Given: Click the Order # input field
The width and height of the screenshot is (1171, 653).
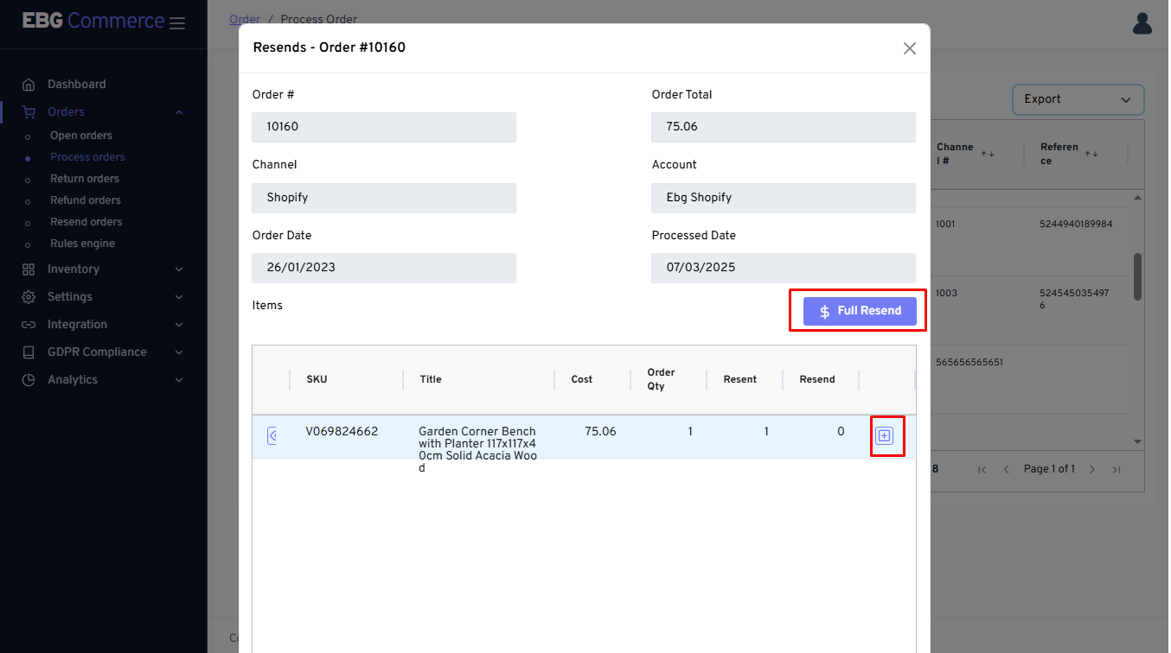Looking at the screenshot, I should (x=383, y=127).
